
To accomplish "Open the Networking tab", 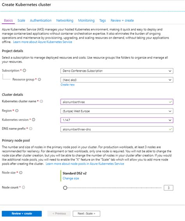I will [65, 20].
